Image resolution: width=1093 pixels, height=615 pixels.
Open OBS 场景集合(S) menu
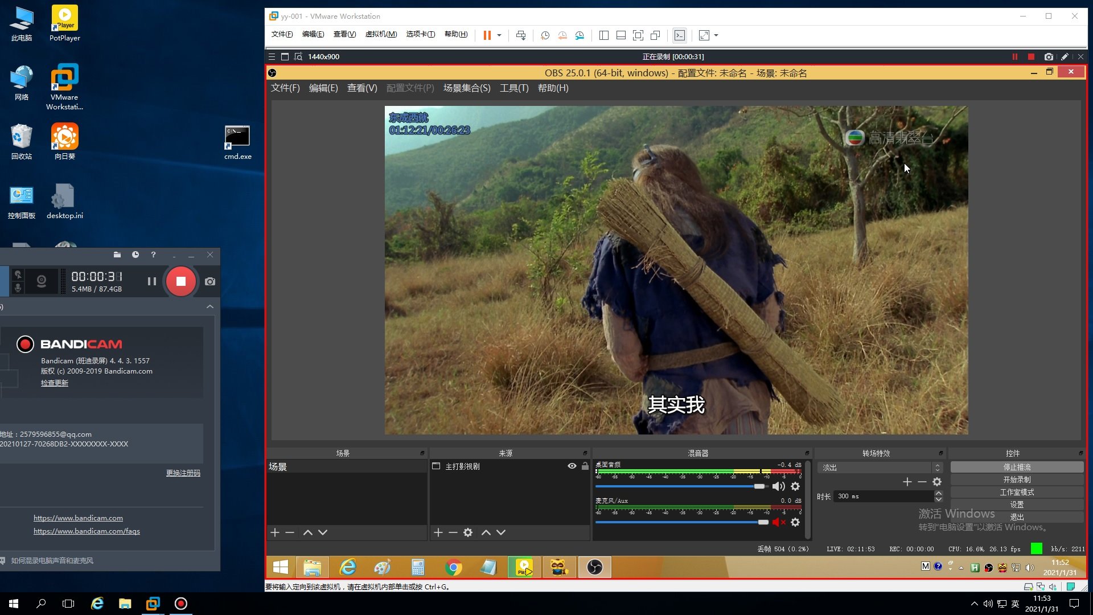tap(467, 88)
